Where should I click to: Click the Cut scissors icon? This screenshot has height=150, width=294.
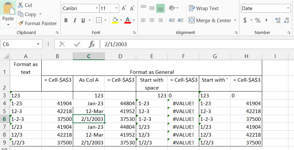coord(21,5)
